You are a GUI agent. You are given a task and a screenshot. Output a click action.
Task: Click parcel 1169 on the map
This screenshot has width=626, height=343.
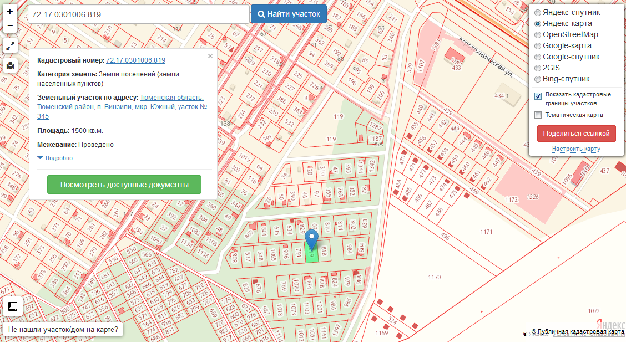coord(382,333)
